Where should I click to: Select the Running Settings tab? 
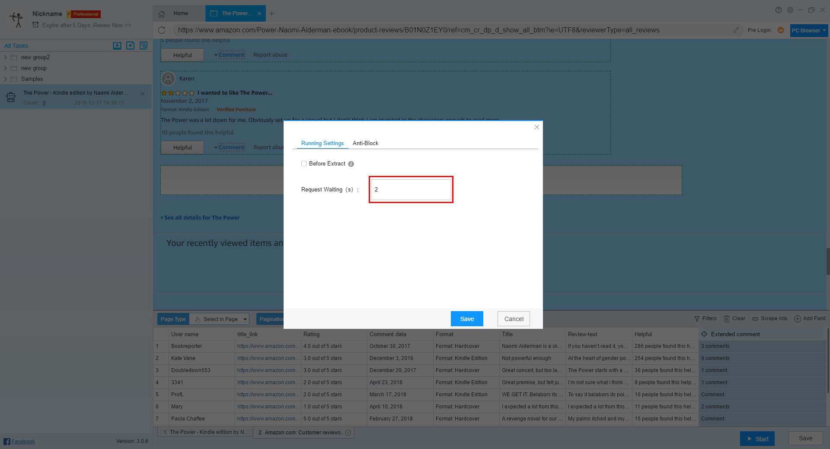(322, 143)
